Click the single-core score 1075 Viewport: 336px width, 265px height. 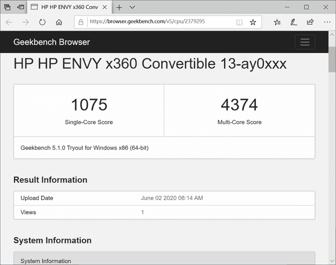tap(89, 104)
